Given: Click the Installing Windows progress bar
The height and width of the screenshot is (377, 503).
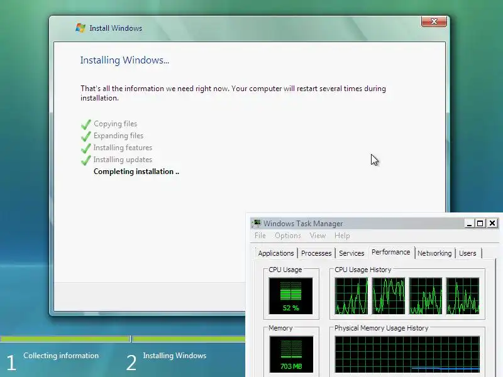Looking at the screenshot, I should [189, 339].
